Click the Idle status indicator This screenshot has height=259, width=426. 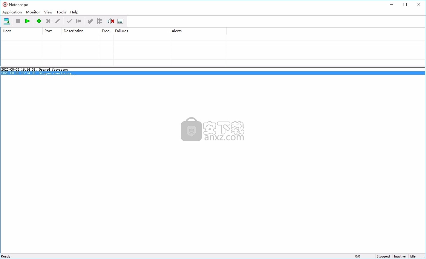pos(413,256)
